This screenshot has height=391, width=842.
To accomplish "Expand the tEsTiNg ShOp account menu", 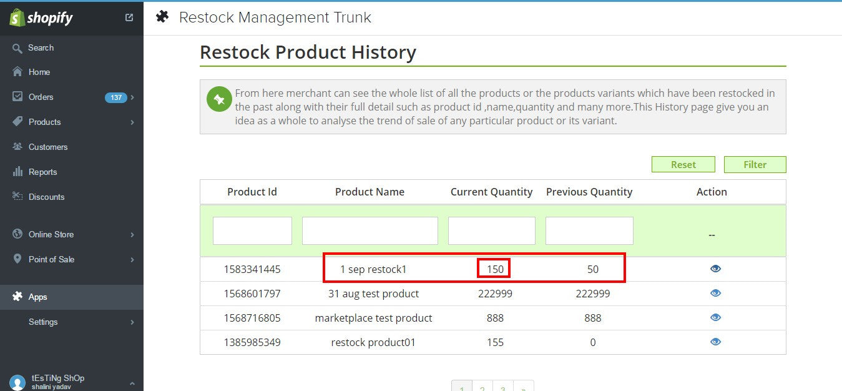I will [x=132, y=383].
